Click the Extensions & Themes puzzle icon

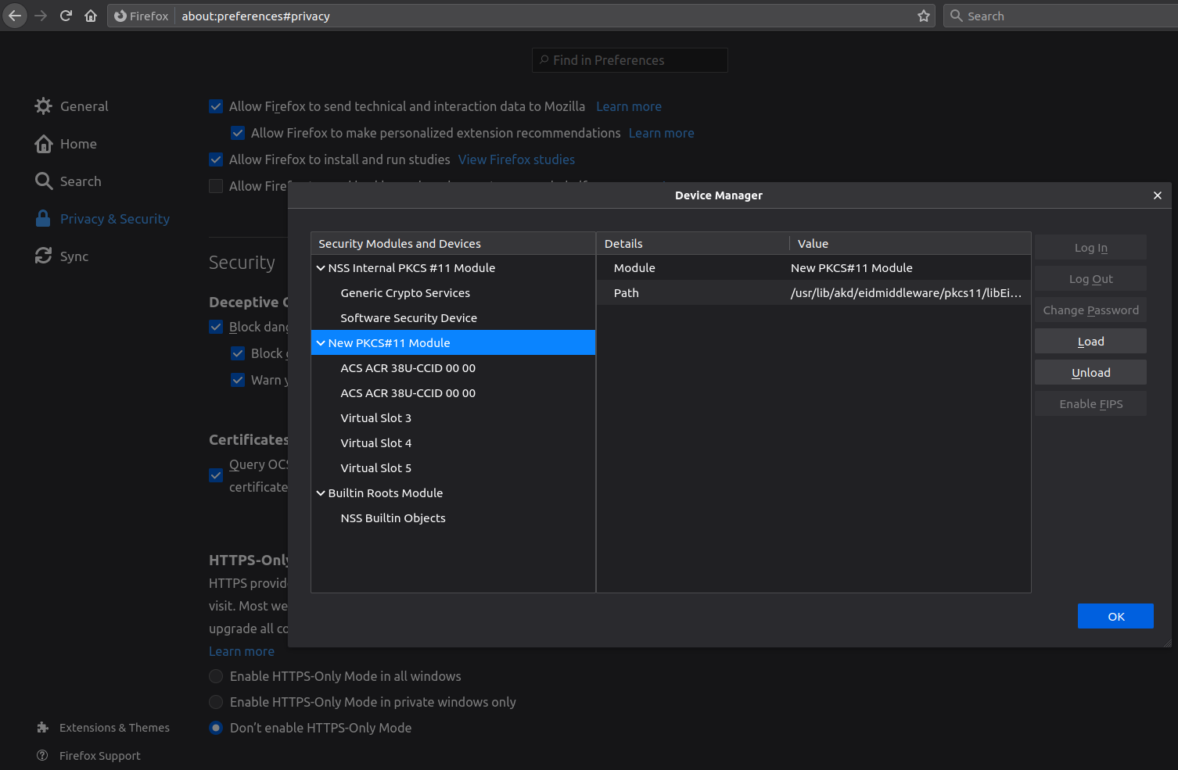coord(43,728)
